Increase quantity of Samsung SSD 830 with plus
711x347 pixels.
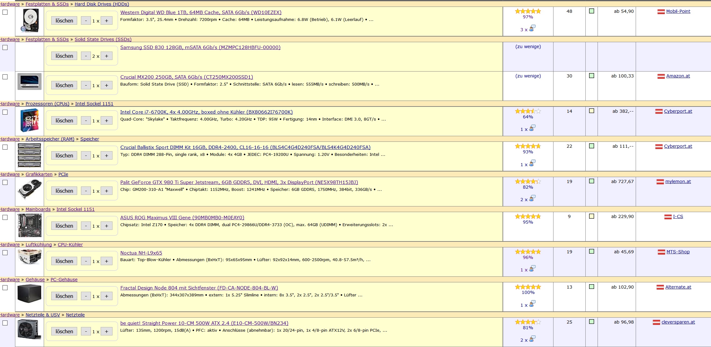tap(107, 56)
